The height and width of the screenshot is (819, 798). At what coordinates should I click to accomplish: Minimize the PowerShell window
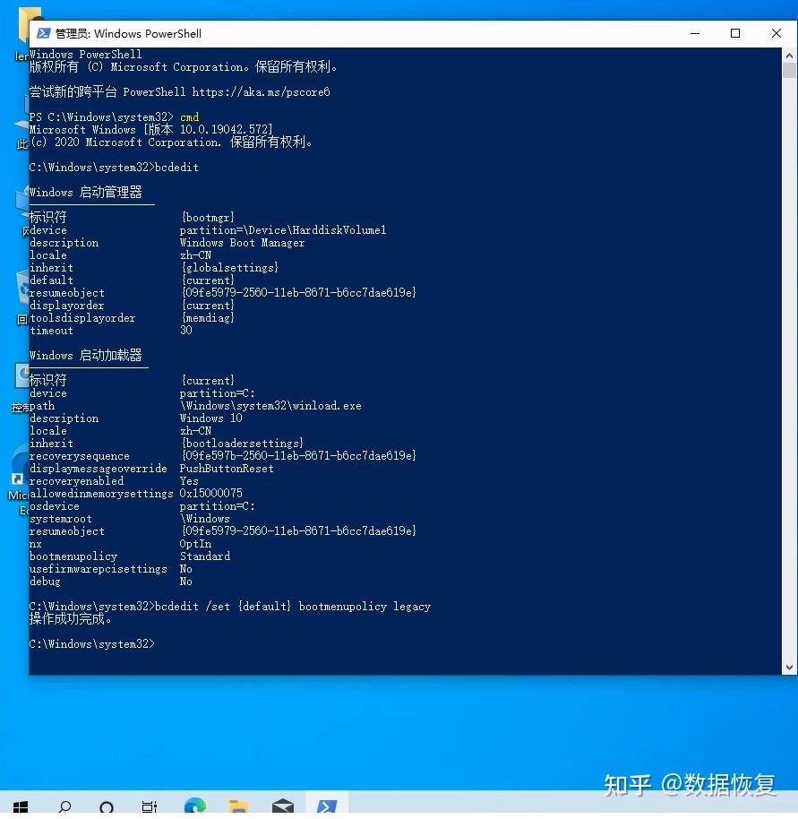(x=695, y=33)
